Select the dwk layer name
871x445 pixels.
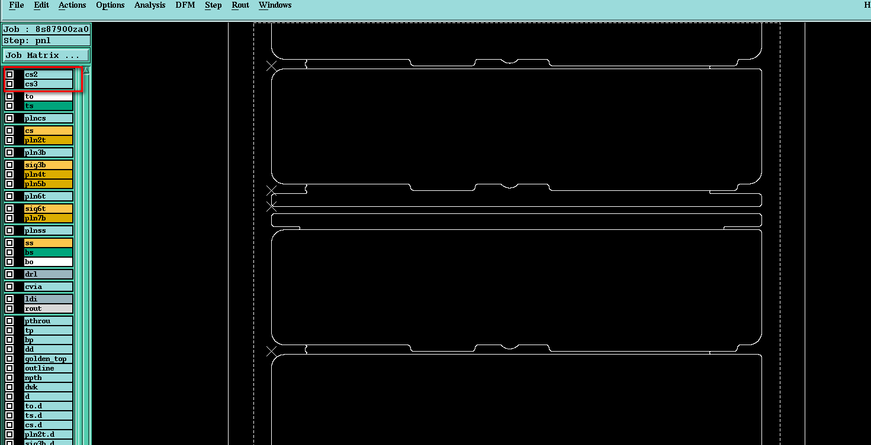click(x=49, y=387)
